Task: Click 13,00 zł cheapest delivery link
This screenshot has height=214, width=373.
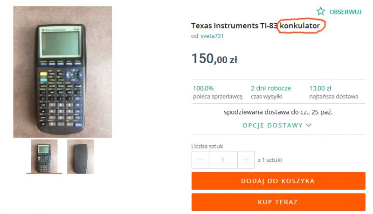Action: 320,88
